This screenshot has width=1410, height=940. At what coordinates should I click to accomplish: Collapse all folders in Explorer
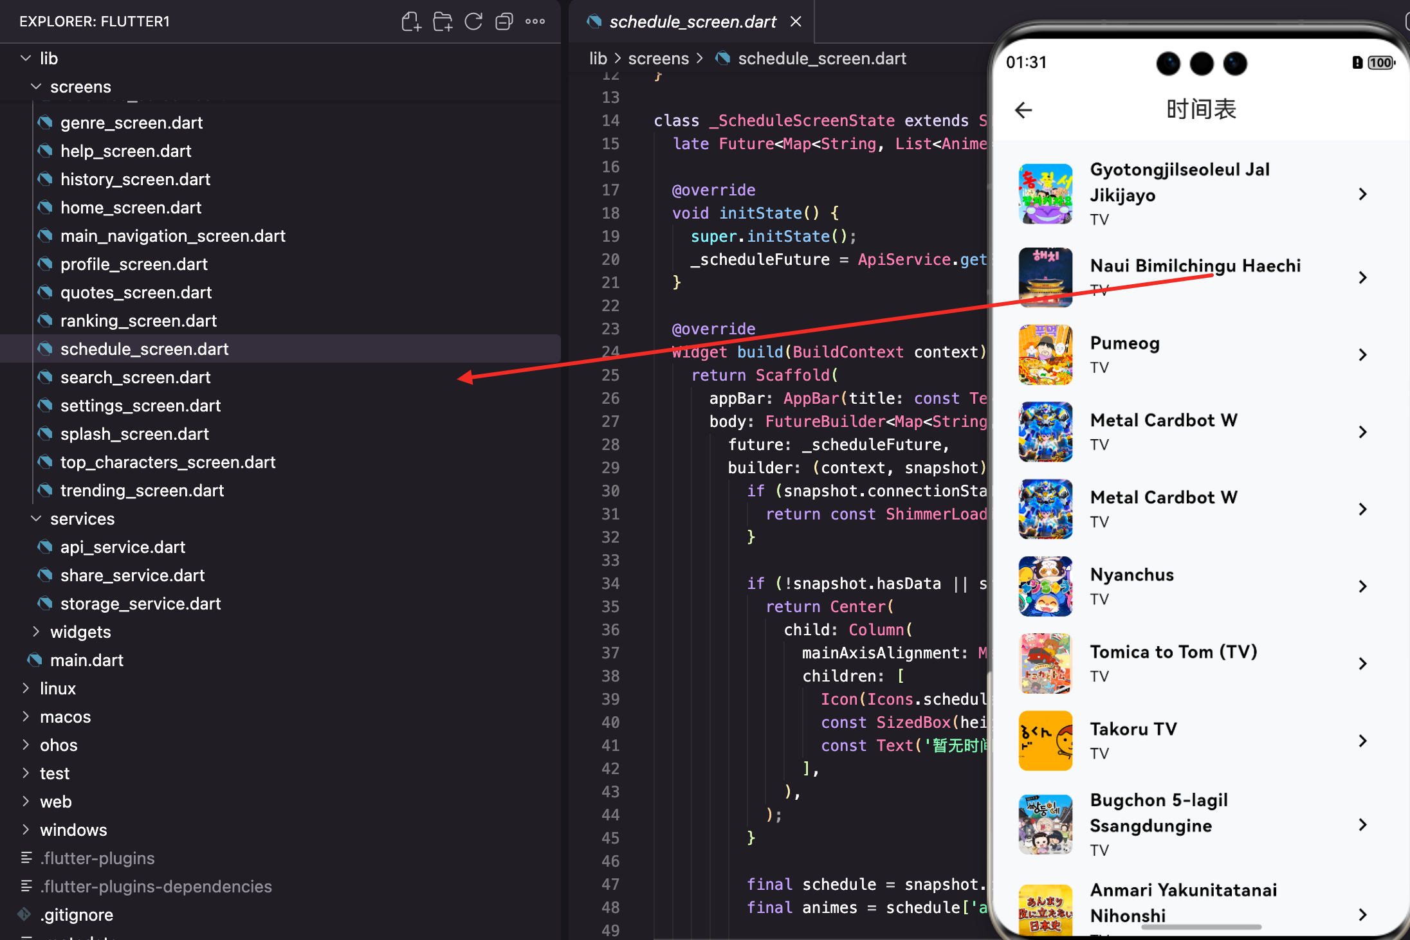[x=504, y=22]
